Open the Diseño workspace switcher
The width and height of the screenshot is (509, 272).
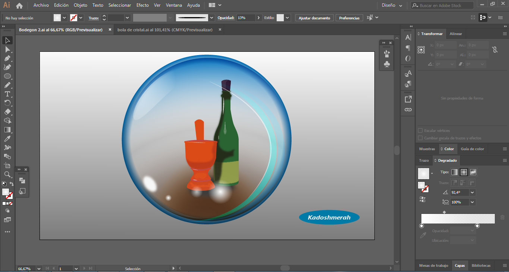[392, 6]
